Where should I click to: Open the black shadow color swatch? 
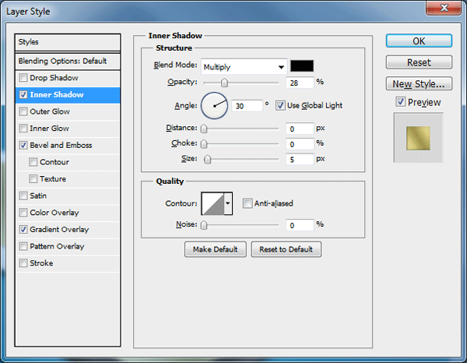(x=302, y=66)
